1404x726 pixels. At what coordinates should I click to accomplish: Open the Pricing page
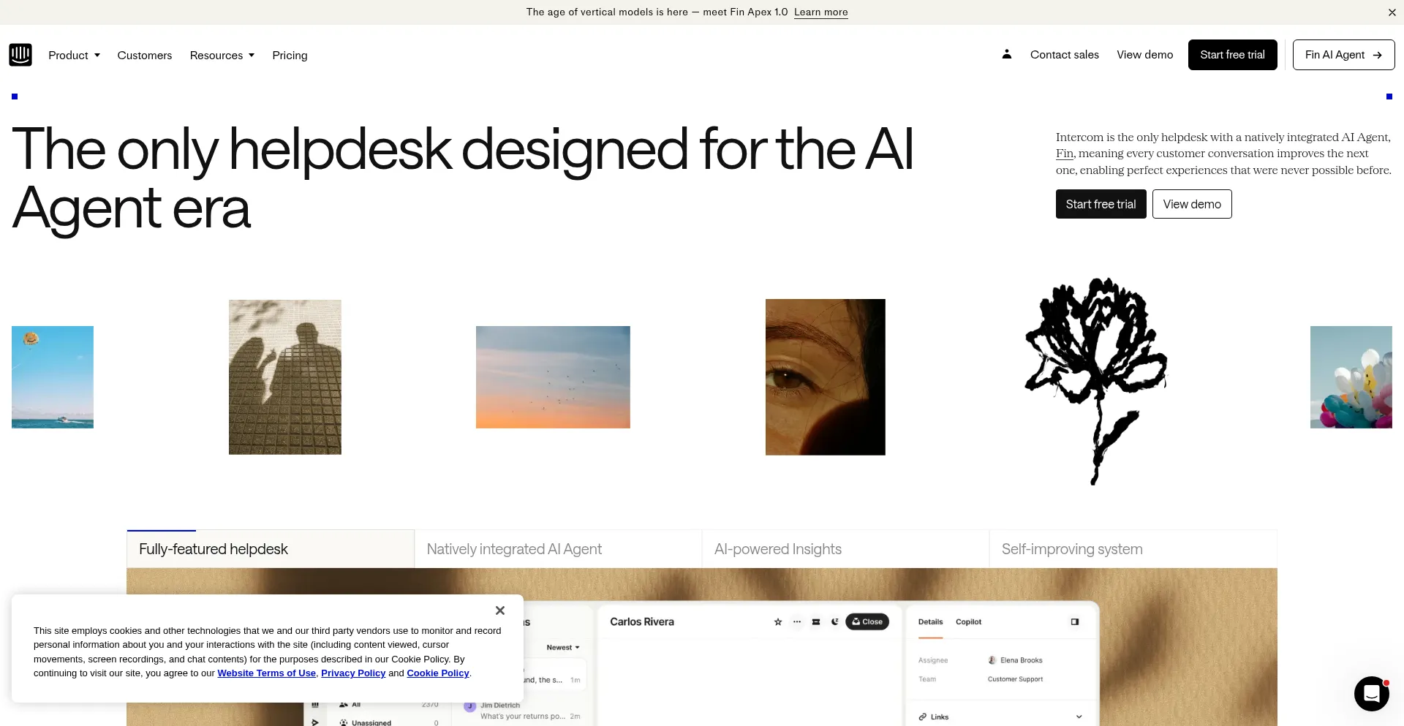point(290,56)
